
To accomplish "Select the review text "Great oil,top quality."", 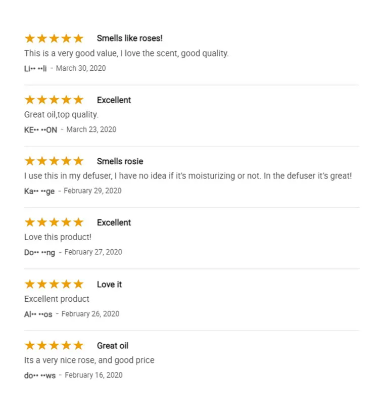I will click(x=61, y=115).
